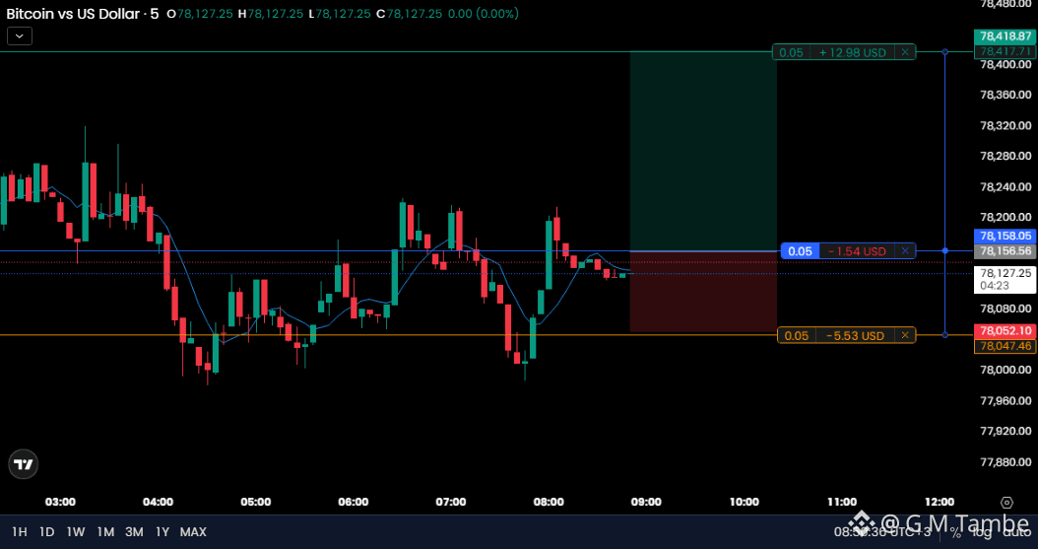
Task: Close the -1.54 USD position label
Action: (x=905, y=251)
